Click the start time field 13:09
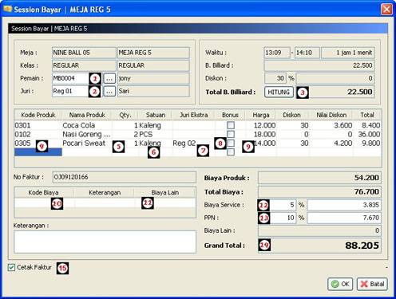The width and height of the screenshot is (396, 299). click(277, 53)
